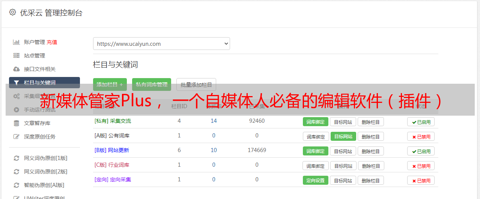Open 文章暂存库 menu item
The width and height of the screenshot is (480, 199).
coord(37,123)
